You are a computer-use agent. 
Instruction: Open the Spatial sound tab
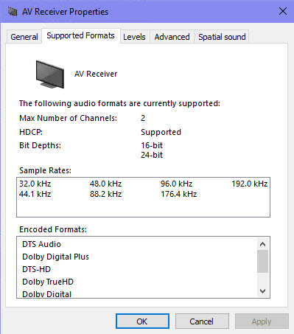tap(222, 37)
